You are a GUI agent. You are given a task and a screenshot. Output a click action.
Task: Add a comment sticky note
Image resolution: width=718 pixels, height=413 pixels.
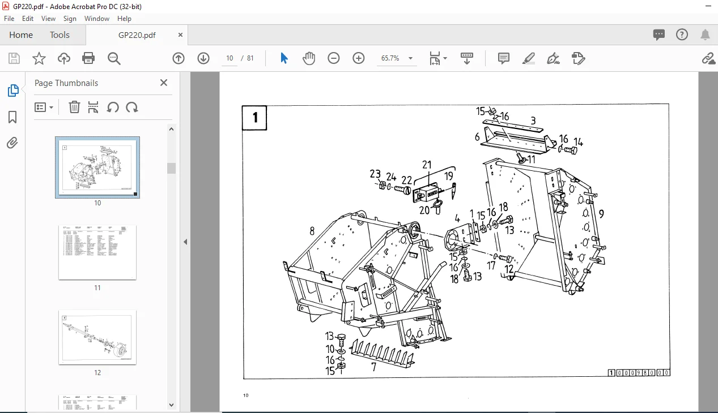(504, 58)
